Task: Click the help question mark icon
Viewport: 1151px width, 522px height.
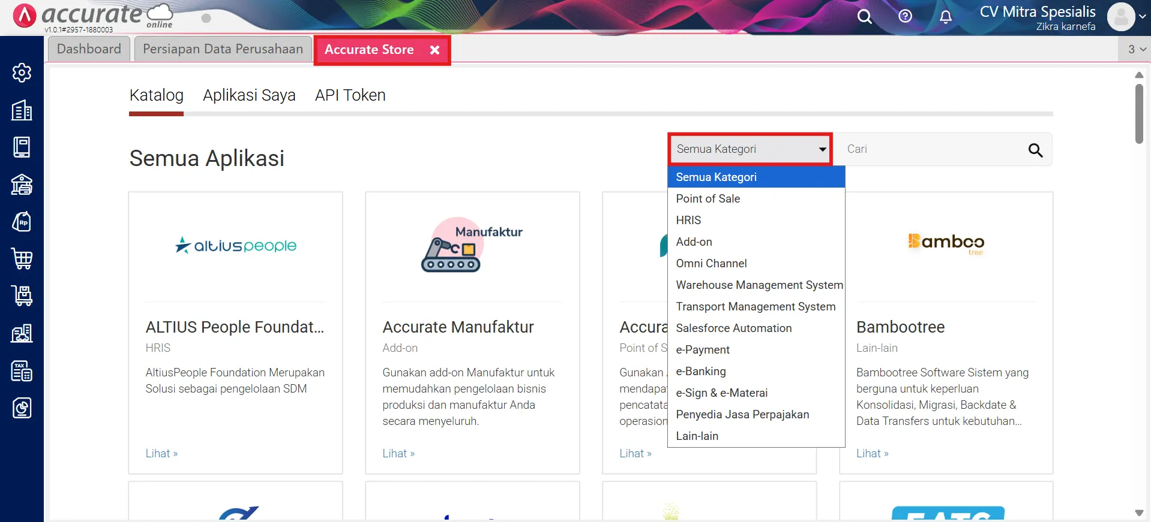Action: click(x=905, y=17)
